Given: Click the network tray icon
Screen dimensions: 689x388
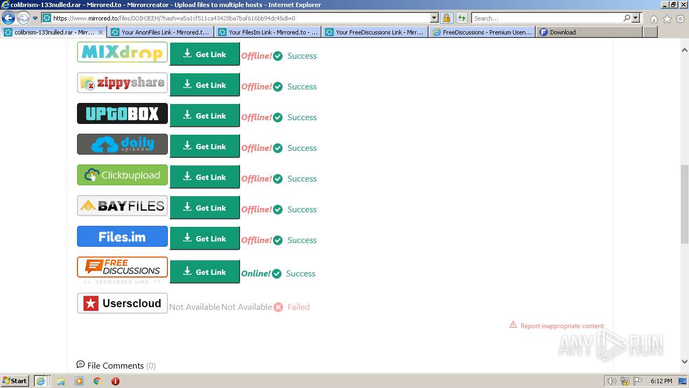Looking at the screenshot, I should coord(625,381).
